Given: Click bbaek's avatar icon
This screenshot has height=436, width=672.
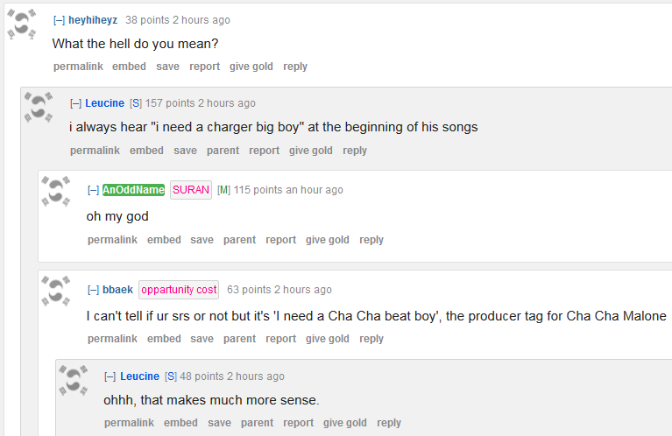Looking at the screenshot, I should click(x=56, y=292).
